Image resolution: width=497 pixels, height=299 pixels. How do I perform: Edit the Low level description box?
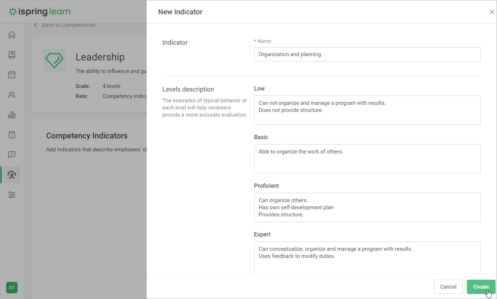tap(367, 110)
